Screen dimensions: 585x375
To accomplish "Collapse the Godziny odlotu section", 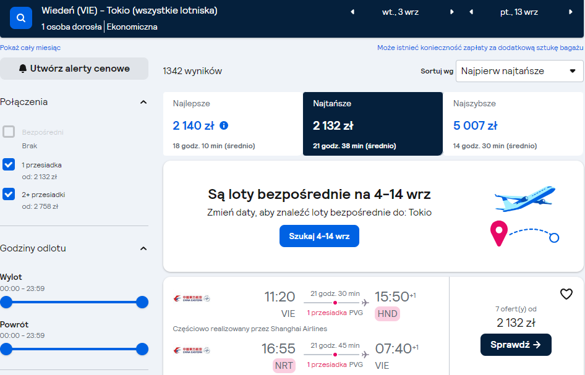I will (143, 248).
